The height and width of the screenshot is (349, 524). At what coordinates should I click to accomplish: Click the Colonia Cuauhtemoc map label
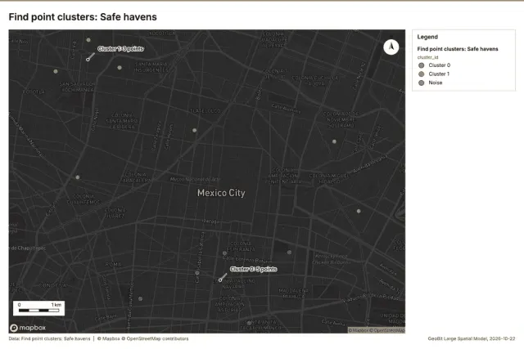[x=84, y=199]
